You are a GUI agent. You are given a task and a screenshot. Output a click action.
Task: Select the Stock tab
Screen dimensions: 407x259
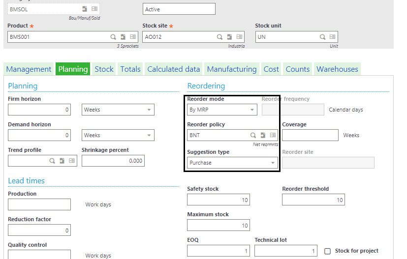point(104,69)
